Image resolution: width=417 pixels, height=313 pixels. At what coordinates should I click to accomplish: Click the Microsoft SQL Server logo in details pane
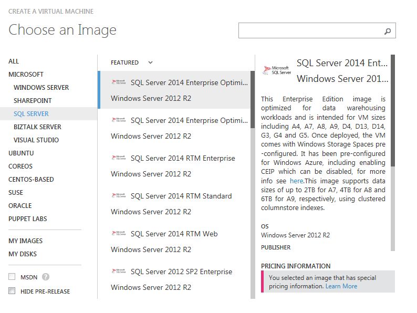(x=277, y=70)
